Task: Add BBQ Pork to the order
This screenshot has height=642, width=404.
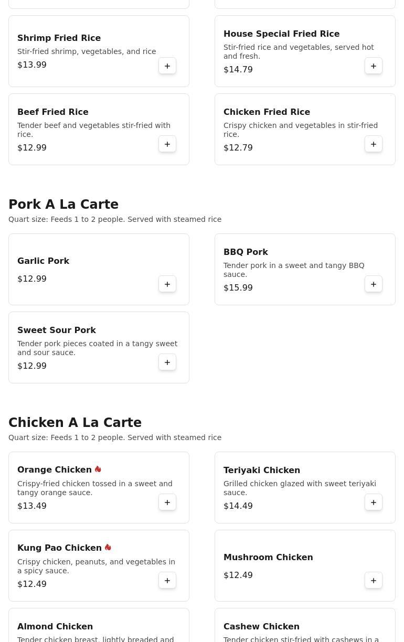Action: 374,284
